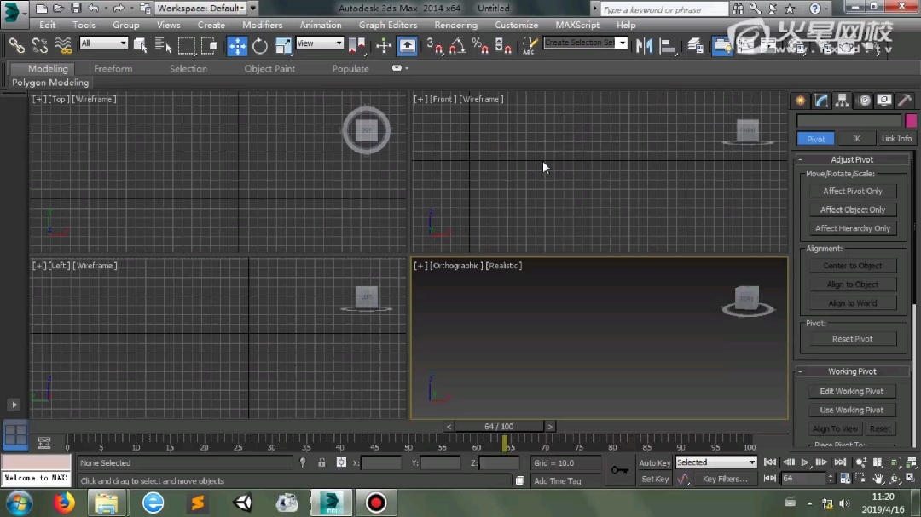
Task: Click Edit Named Selection Sets icon
Action: coord(530,45)
